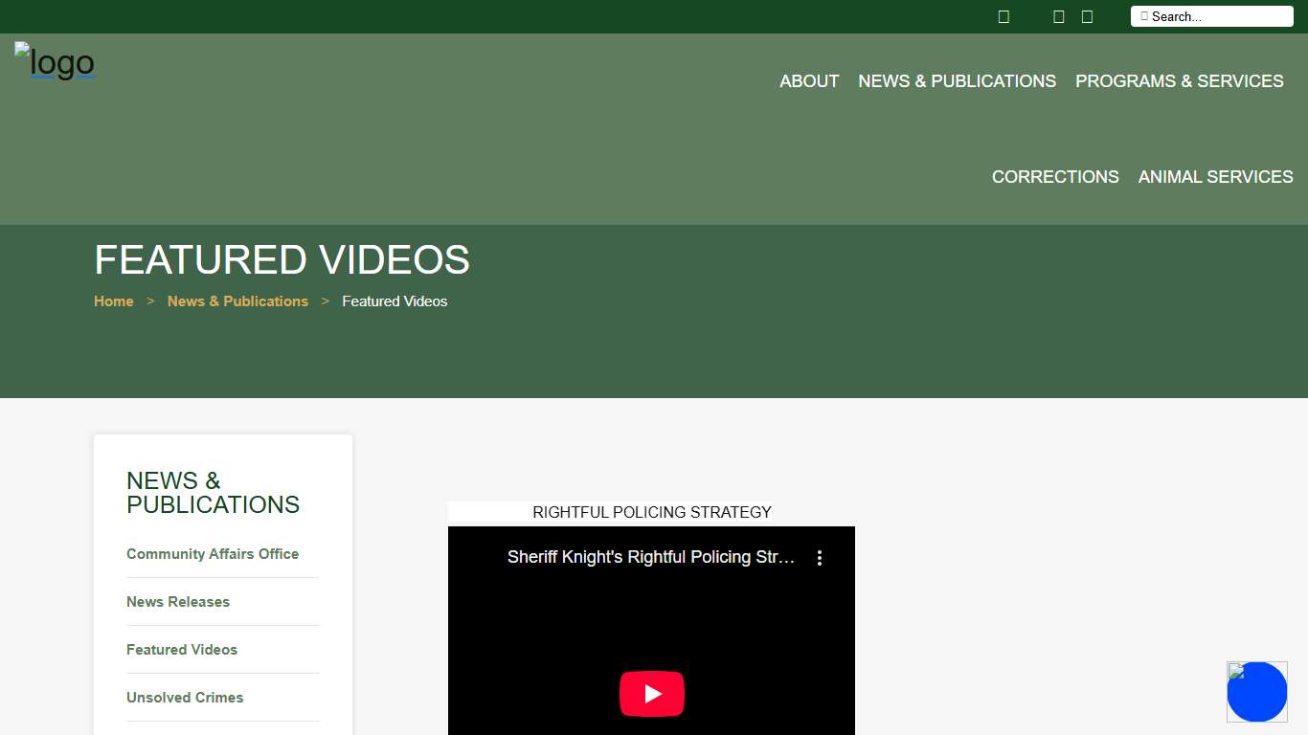This screenshot has height=735, width=1308.
Task: Visit Unsolved Crimes in the sidebar
Action: point(185,698)
